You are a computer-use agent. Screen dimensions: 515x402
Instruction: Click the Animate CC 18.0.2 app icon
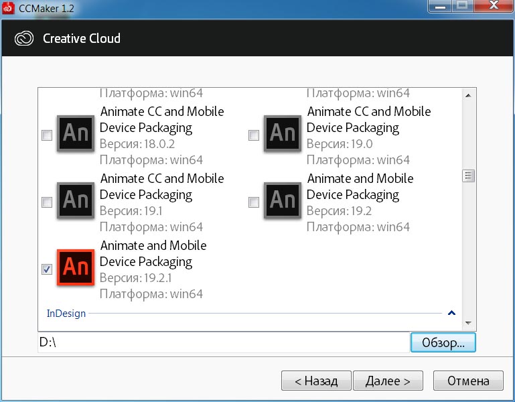(x=76, y=133)
